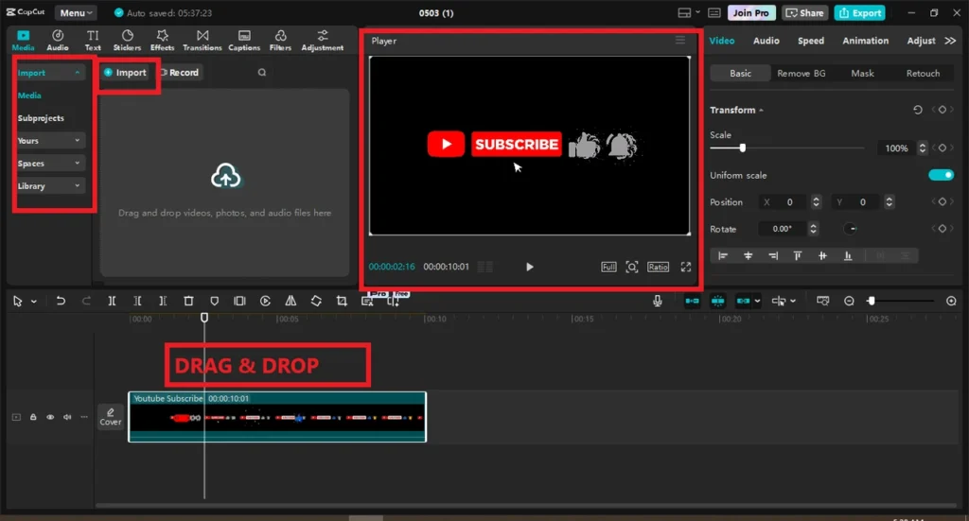Click the reverse playback icon
Viewport: 969px width, 521px height.
(x=265, y=301)
